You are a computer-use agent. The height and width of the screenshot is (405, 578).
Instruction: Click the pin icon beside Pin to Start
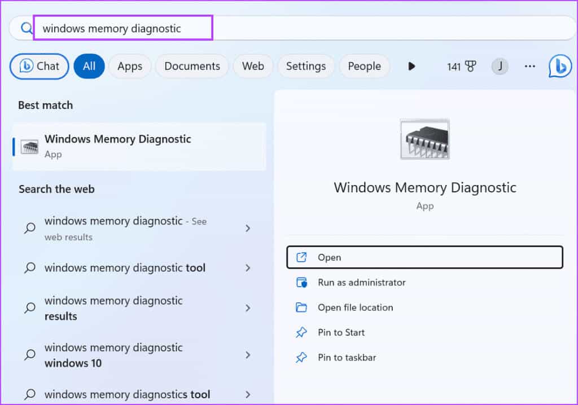[301, 332]
